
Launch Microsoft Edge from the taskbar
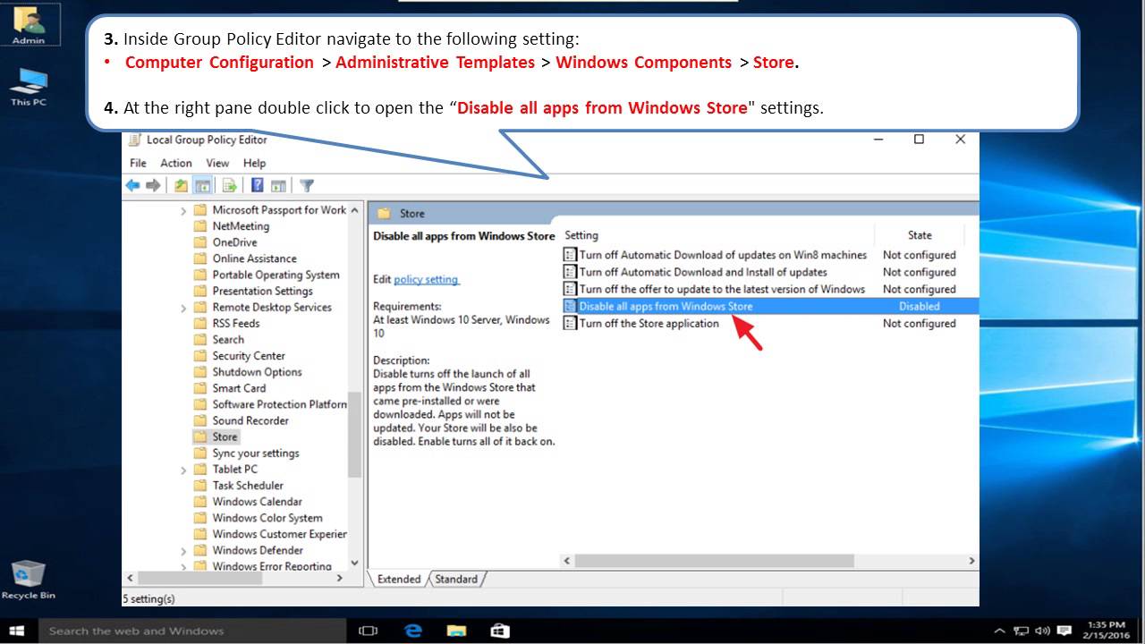(412, 631)
